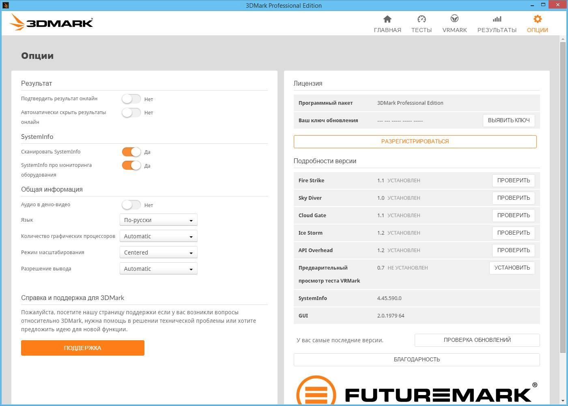Click УСТАНОВИТЬ for VRMark preview
Screen dimensions: 568x406
tap(512, 268)
